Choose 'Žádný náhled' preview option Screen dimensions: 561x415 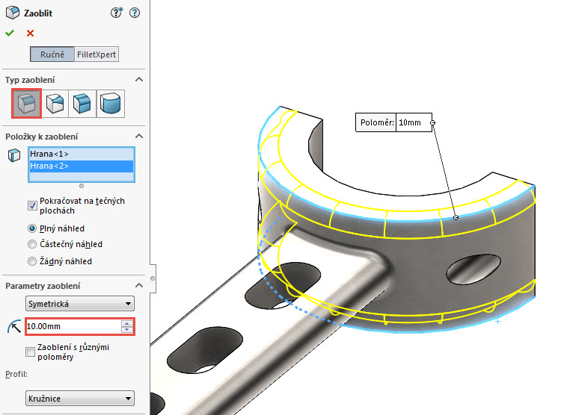[x=32, y=261]
